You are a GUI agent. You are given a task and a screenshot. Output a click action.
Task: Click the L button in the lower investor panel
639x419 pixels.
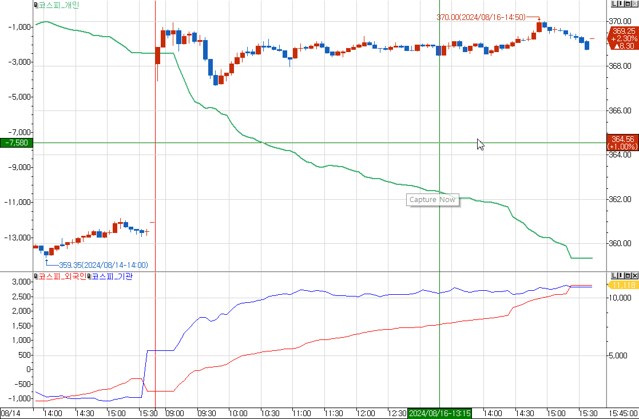tap(614, 276)
